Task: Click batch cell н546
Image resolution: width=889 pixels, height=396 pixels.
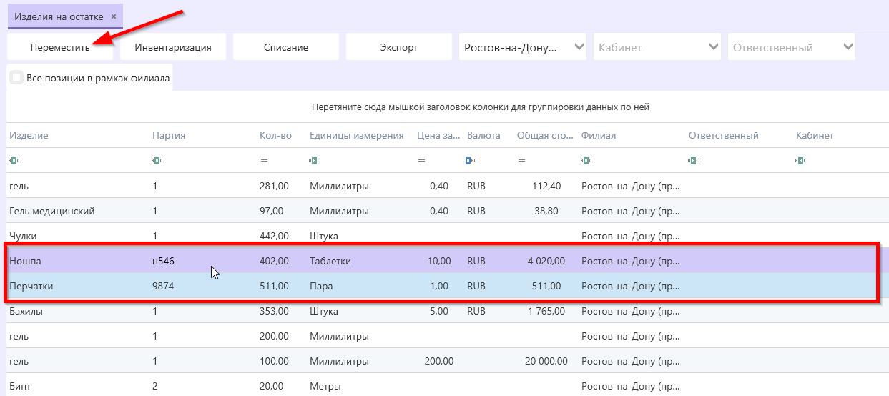Action: tap(163, 261)
